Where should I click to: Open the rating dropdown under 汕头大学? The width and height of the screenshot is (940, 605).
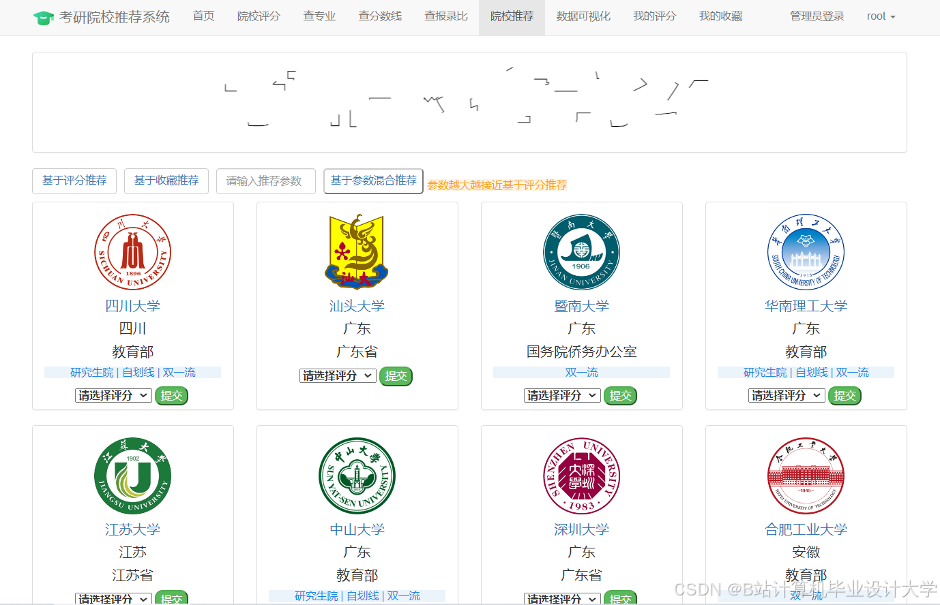coord(338,375)
